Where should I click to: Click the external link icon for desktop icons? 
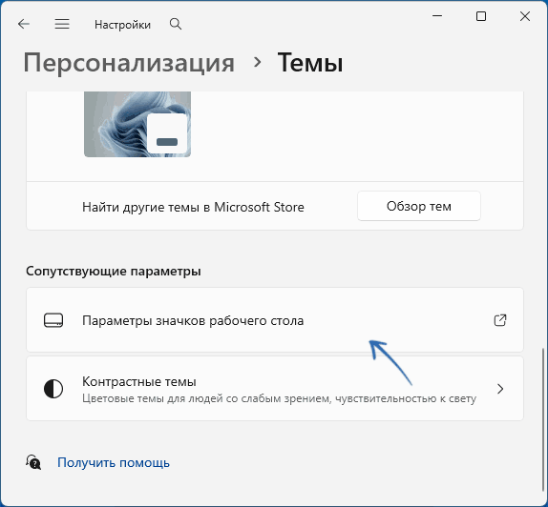coord(500,320)
